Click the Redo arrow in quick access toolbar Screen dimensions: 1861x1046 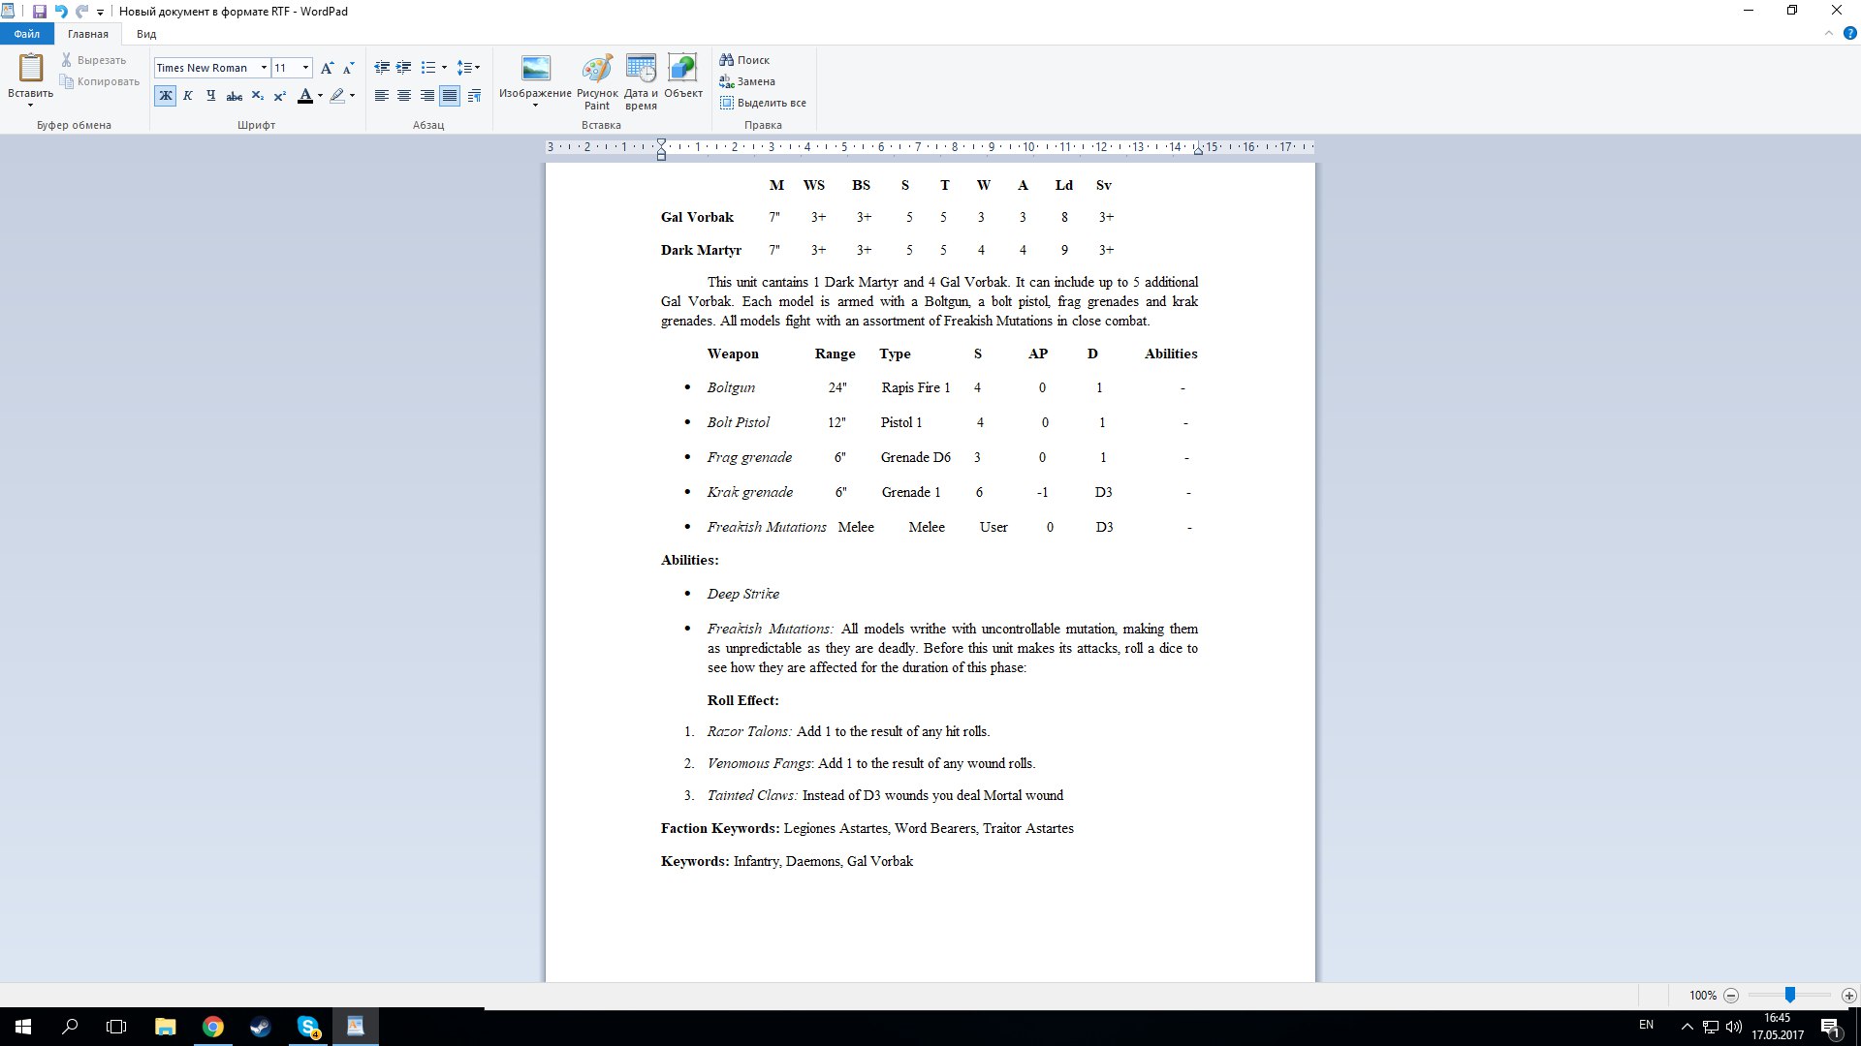(81, 12)
